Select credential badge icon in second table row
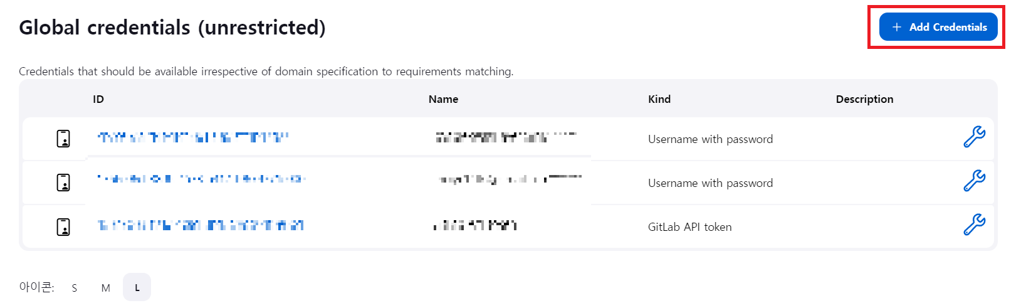 (63, 183)
